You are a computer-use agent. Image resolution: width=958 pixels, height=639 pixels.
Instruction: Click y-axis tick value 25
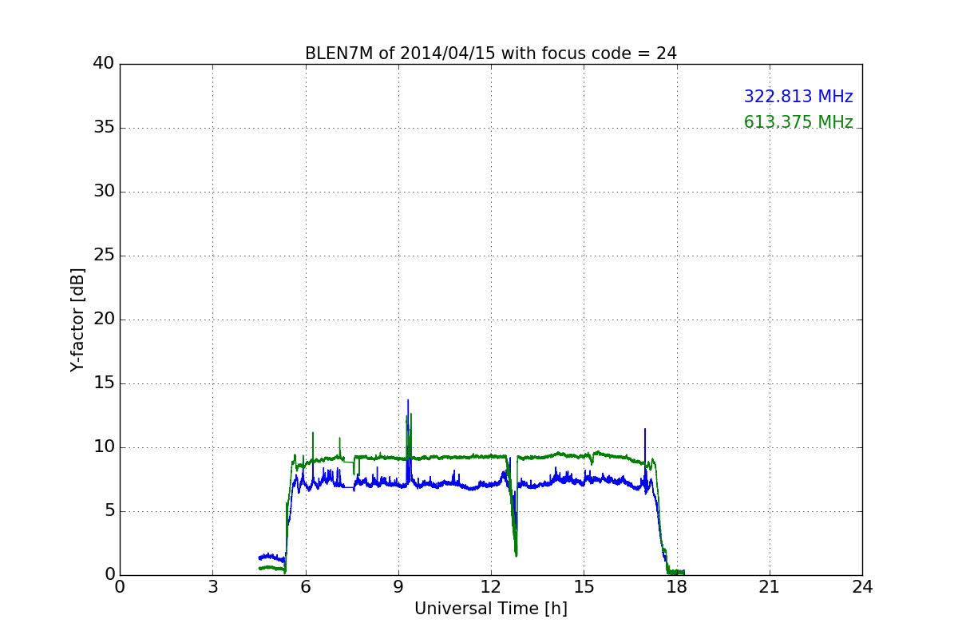[x=104, y=256]
